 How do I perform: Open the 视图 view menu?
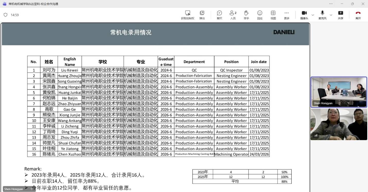point(273,13)
